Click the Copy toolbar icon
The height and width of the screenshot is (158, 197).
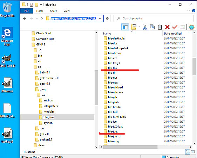[x=152, y=27]
